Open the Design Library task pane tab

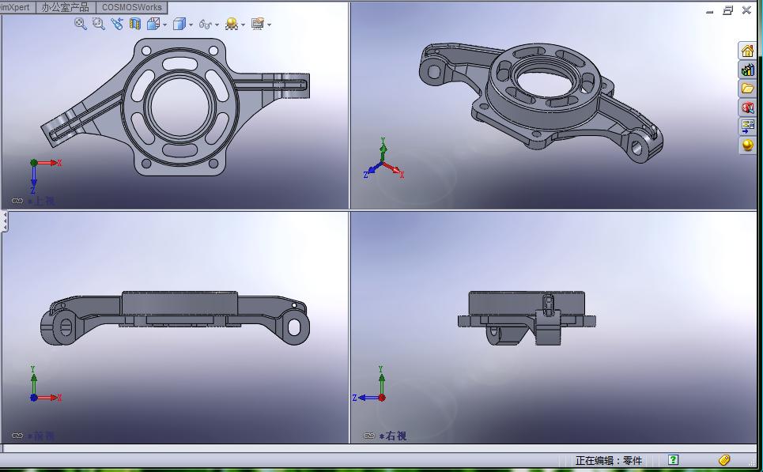[747, 70]
